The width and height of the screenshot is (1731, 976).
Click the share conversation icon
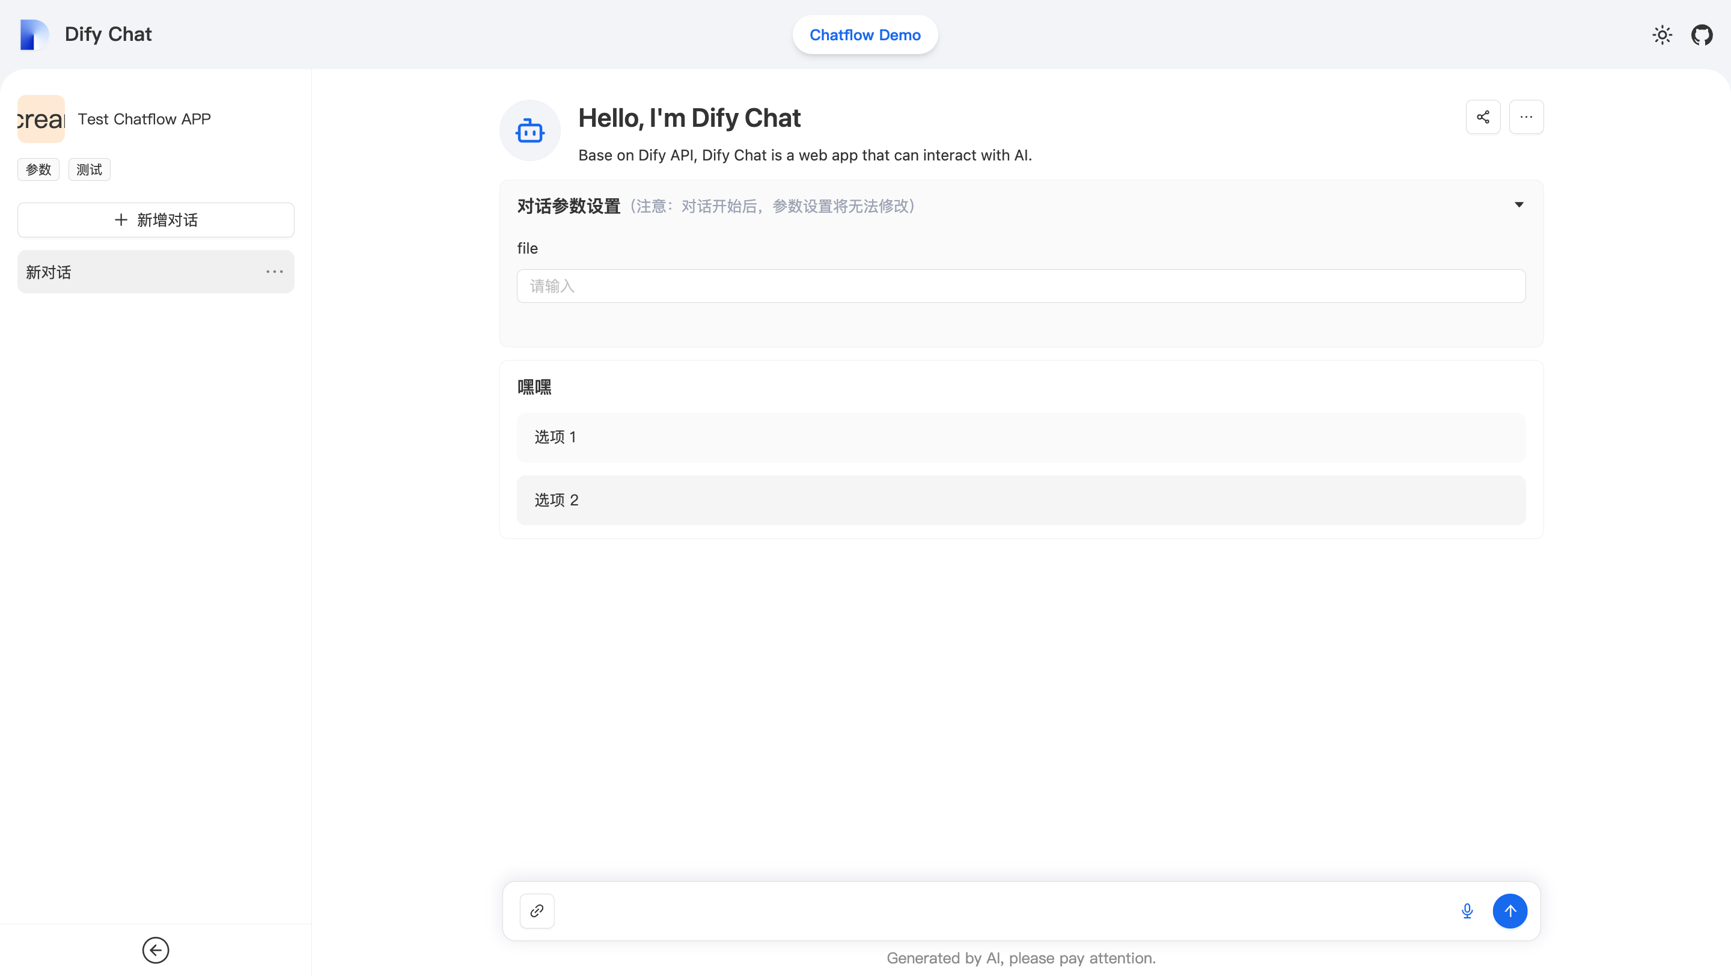pyautogui.click(x=1482, y=117)
